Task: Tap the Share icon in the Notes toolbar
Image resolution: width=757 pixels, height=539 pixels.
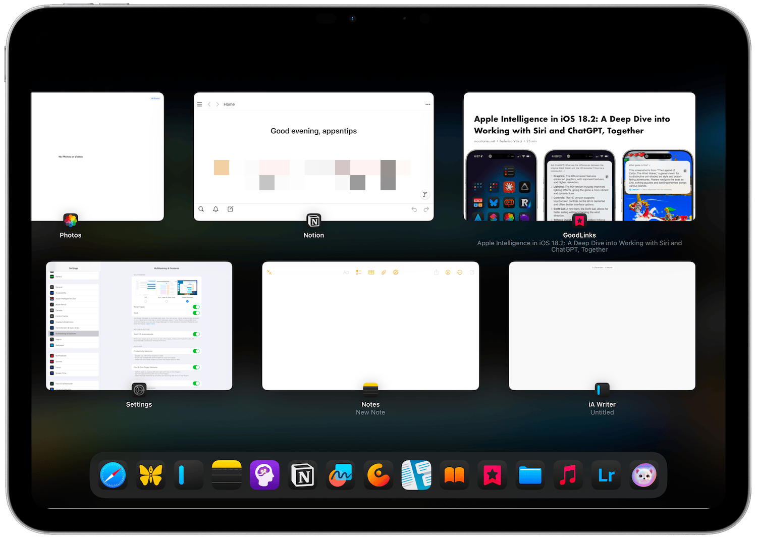Action: [436, 272]
